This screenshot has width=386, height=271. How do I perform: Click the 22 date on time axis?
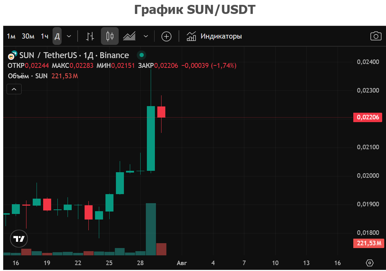pyautogui.click(x=78, y=263)
